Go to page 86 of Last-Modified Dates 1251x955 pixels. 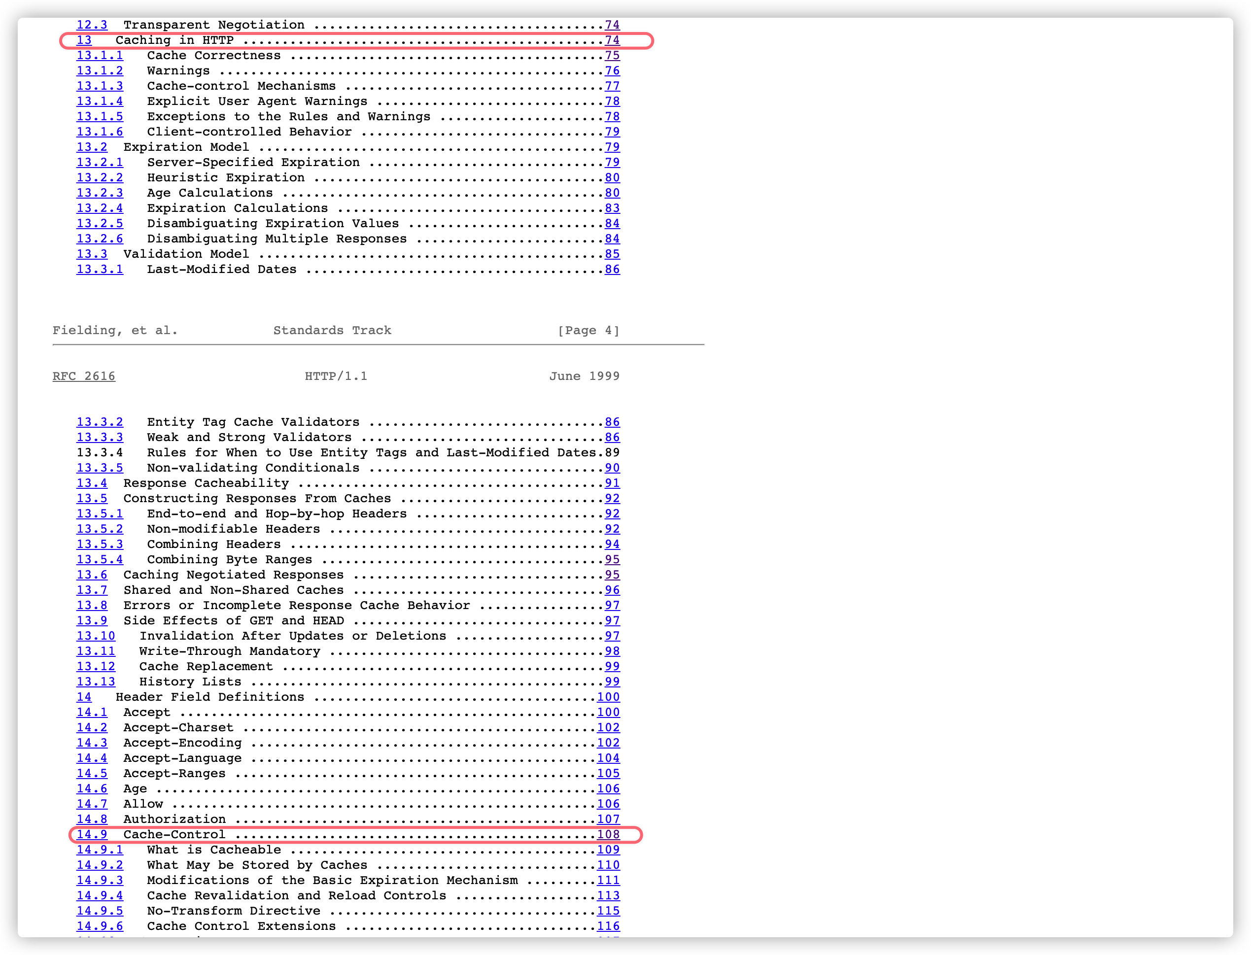coord(612,270)
